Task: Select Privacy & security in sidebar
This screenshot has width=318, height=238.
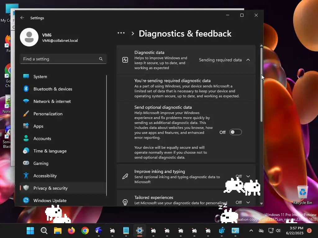Action: (63, 188)
